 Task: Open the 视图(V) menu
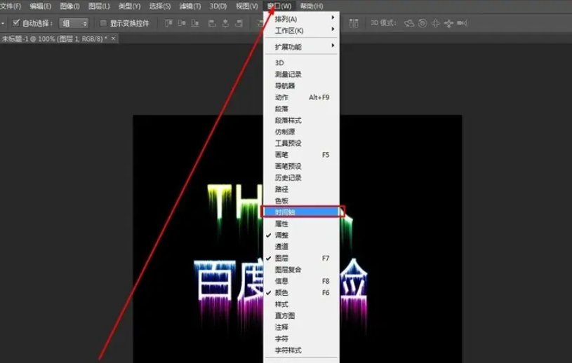247,6
